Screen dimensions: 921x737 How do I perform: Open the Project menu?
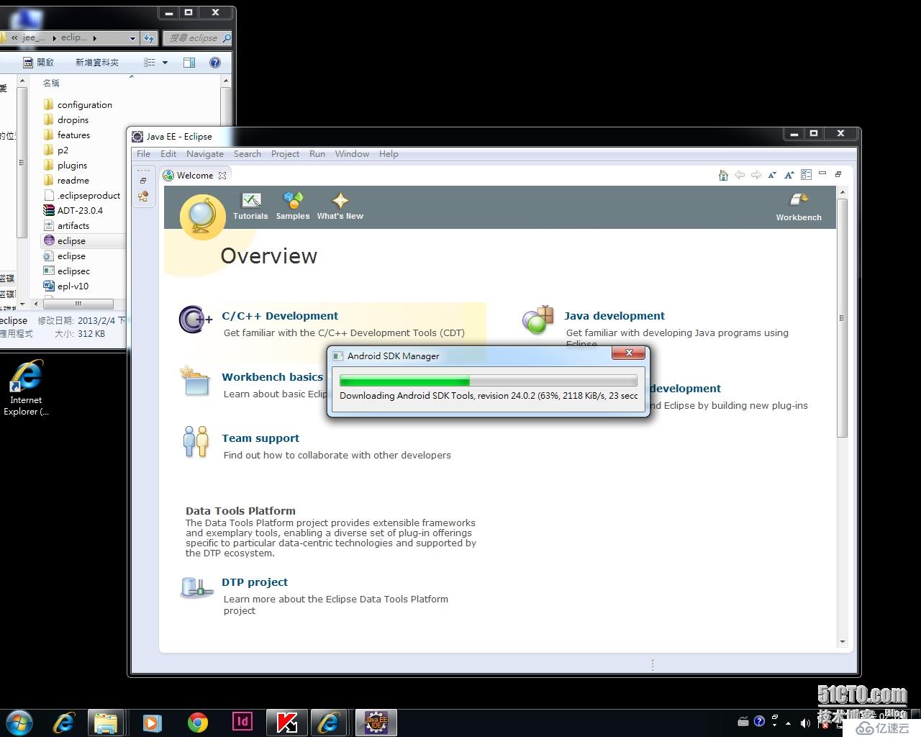[285, 154]
